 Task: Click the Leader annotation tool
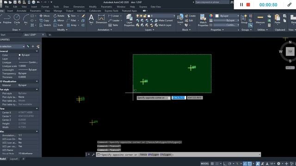(114, 20)
